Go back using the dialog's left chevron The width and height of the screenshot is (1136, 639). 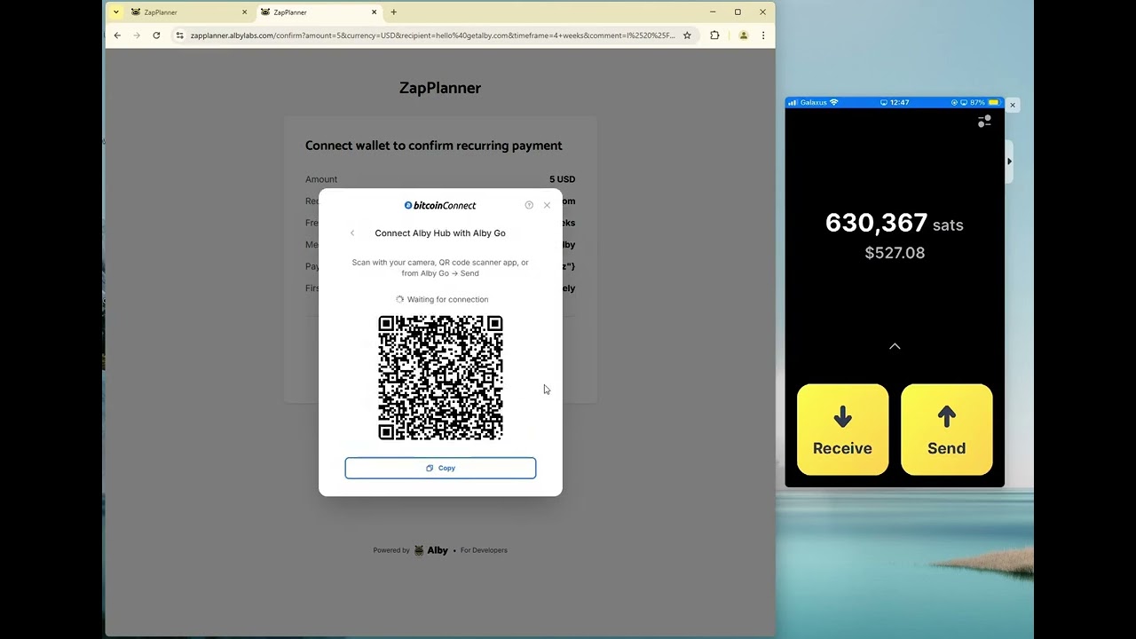tap(352, 233)
